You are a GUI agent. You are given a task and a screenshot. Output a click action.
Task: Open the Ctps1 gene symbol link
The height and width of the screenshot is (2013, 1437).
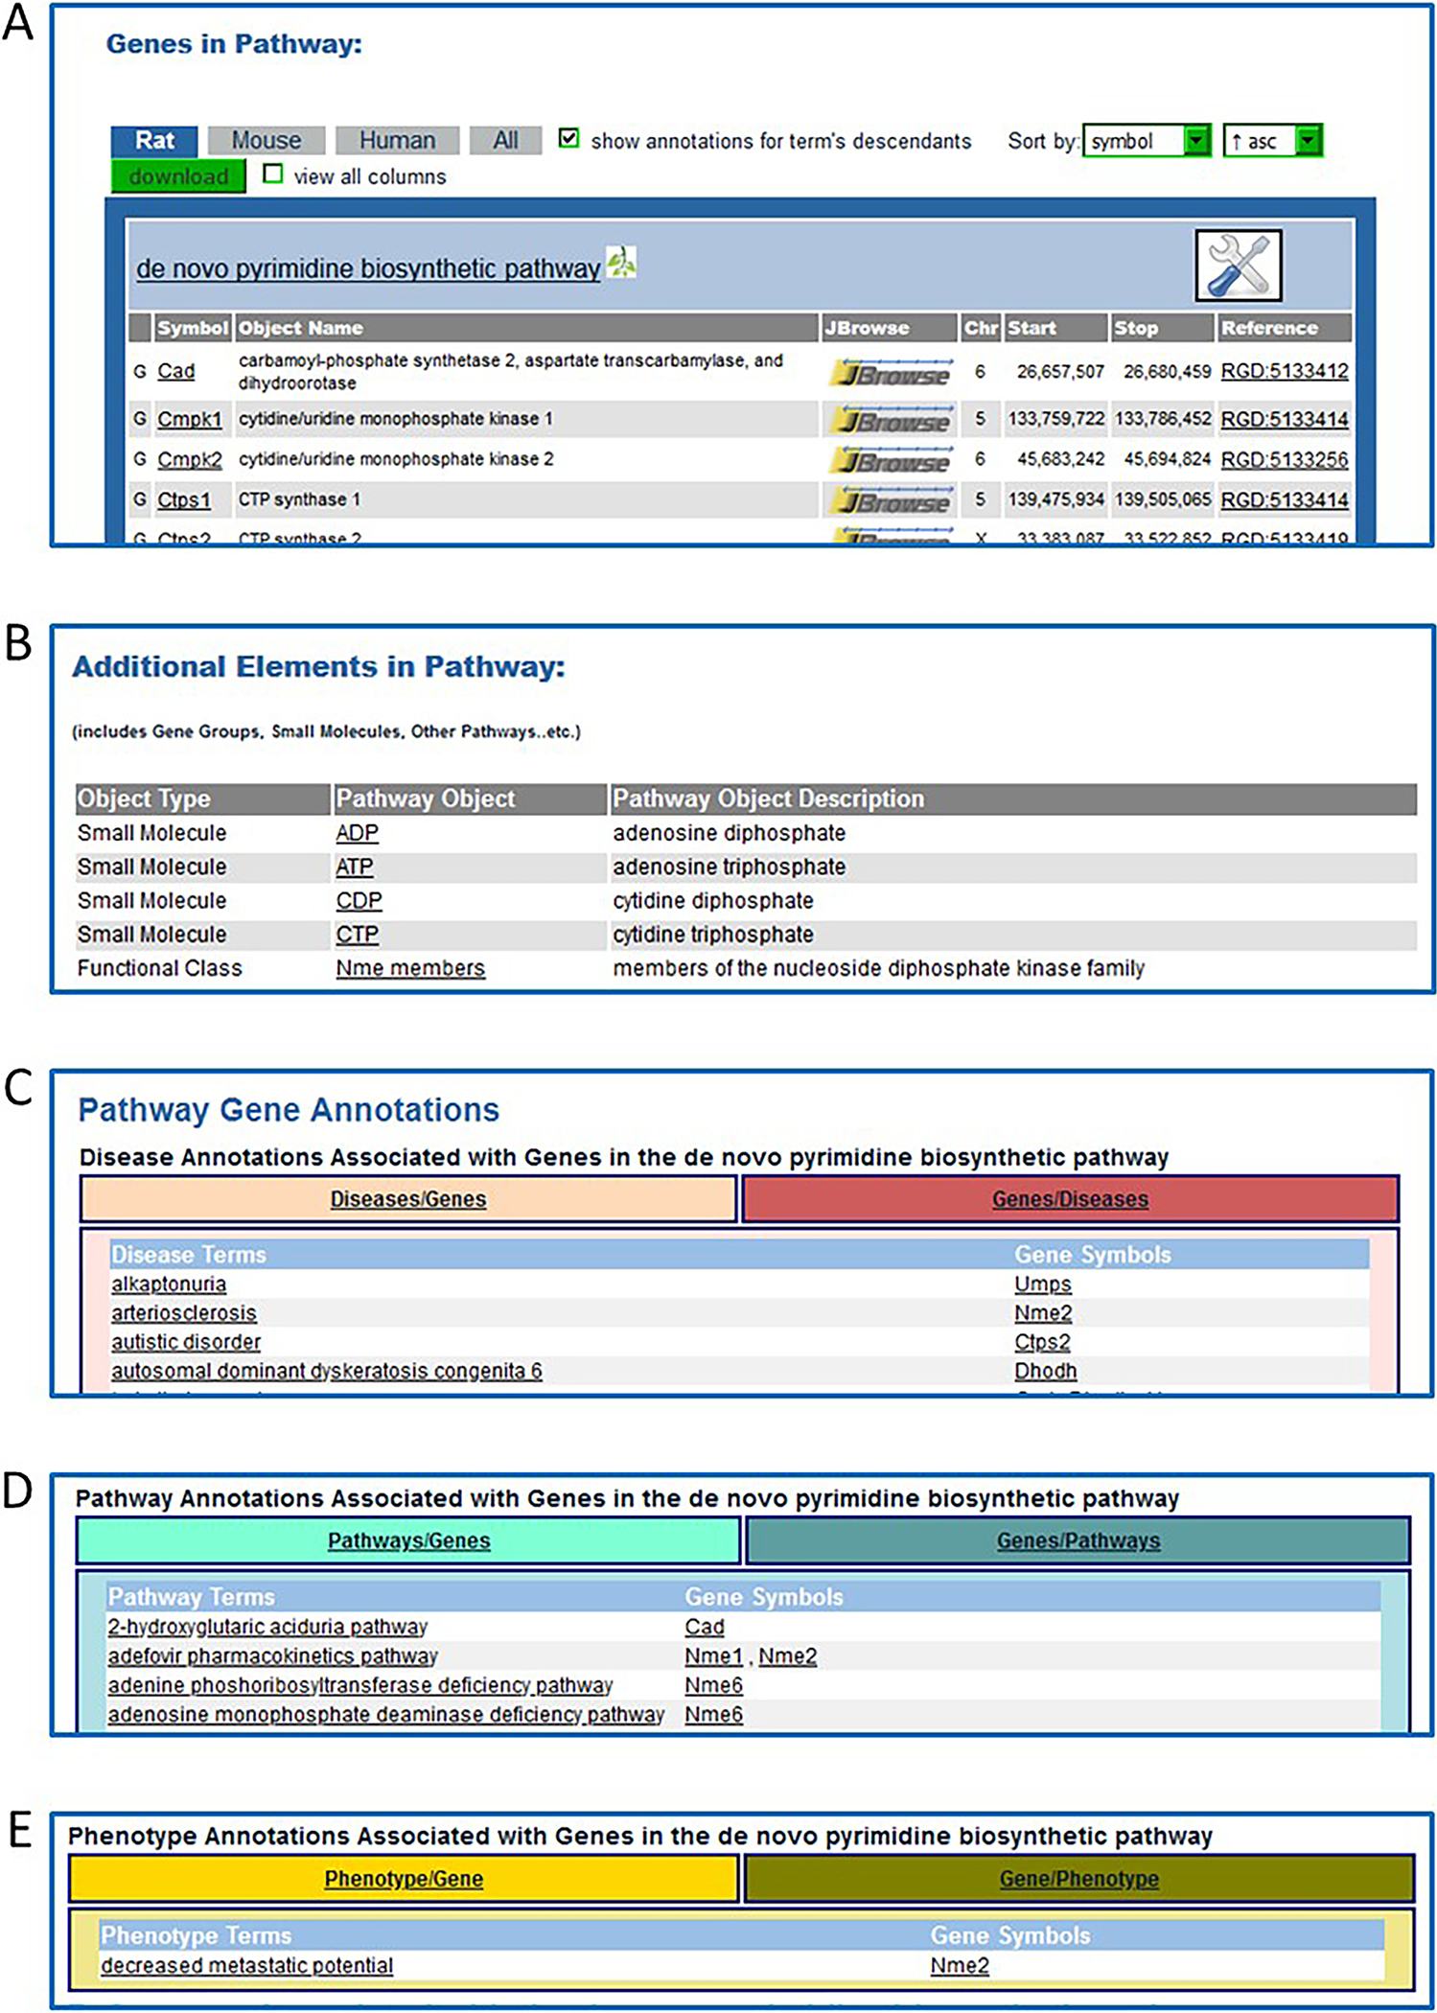(x=184, y=499)
